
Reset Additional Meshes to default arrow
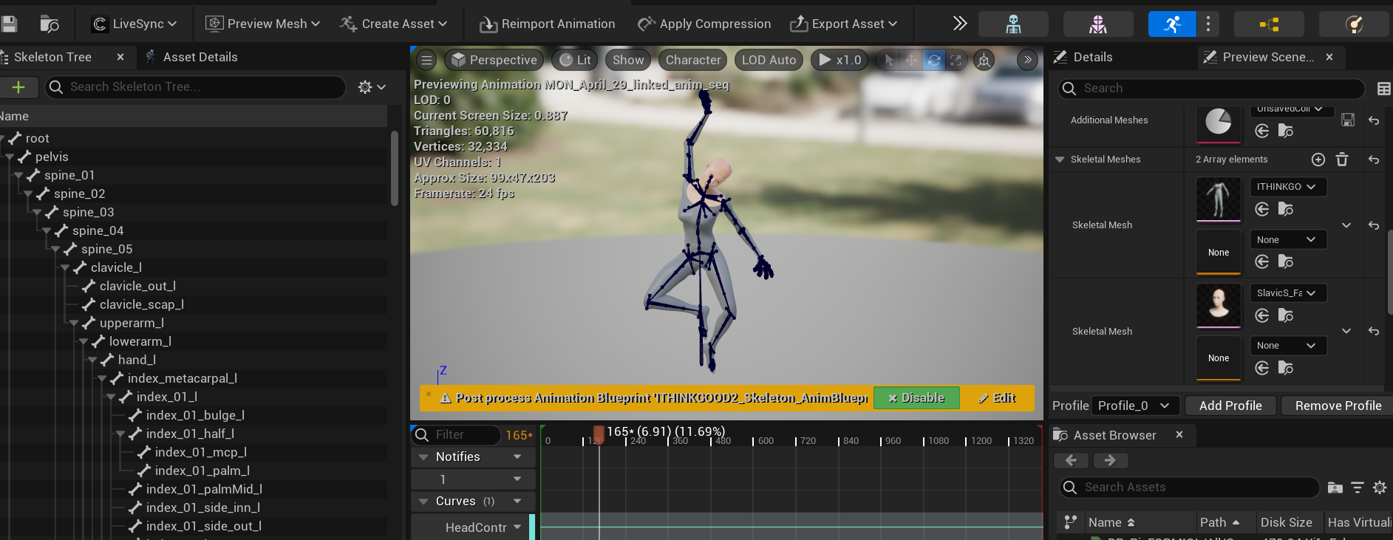1374,120
